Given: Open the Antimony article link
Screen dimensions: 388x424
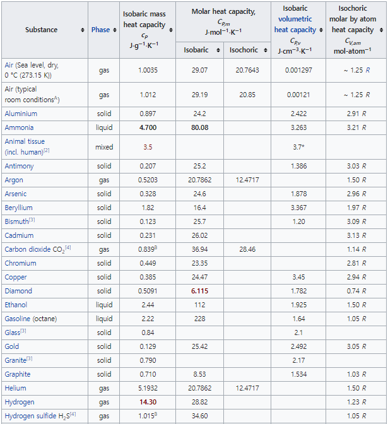Looking at the screenshot, I should [19, 166].
